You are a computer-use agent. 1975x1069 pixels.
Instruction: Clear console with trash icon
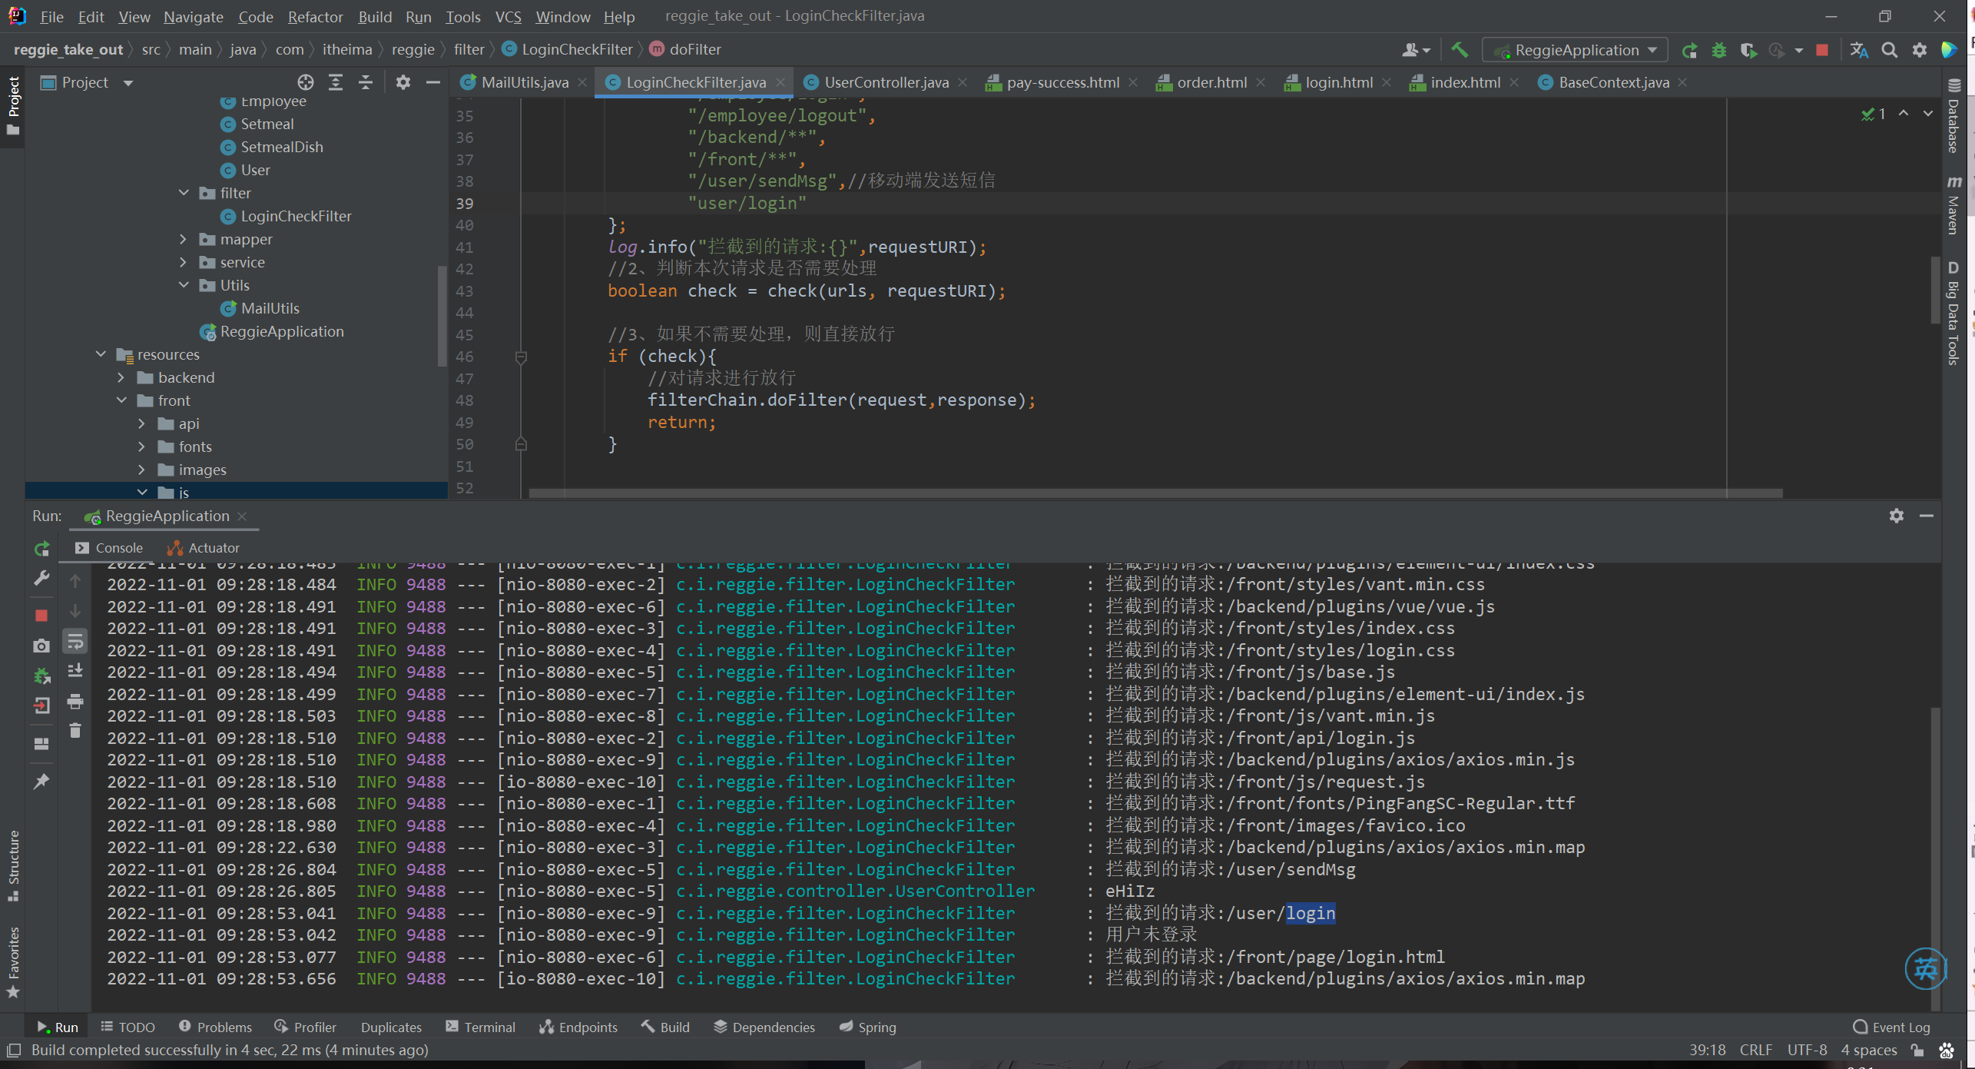75,731
